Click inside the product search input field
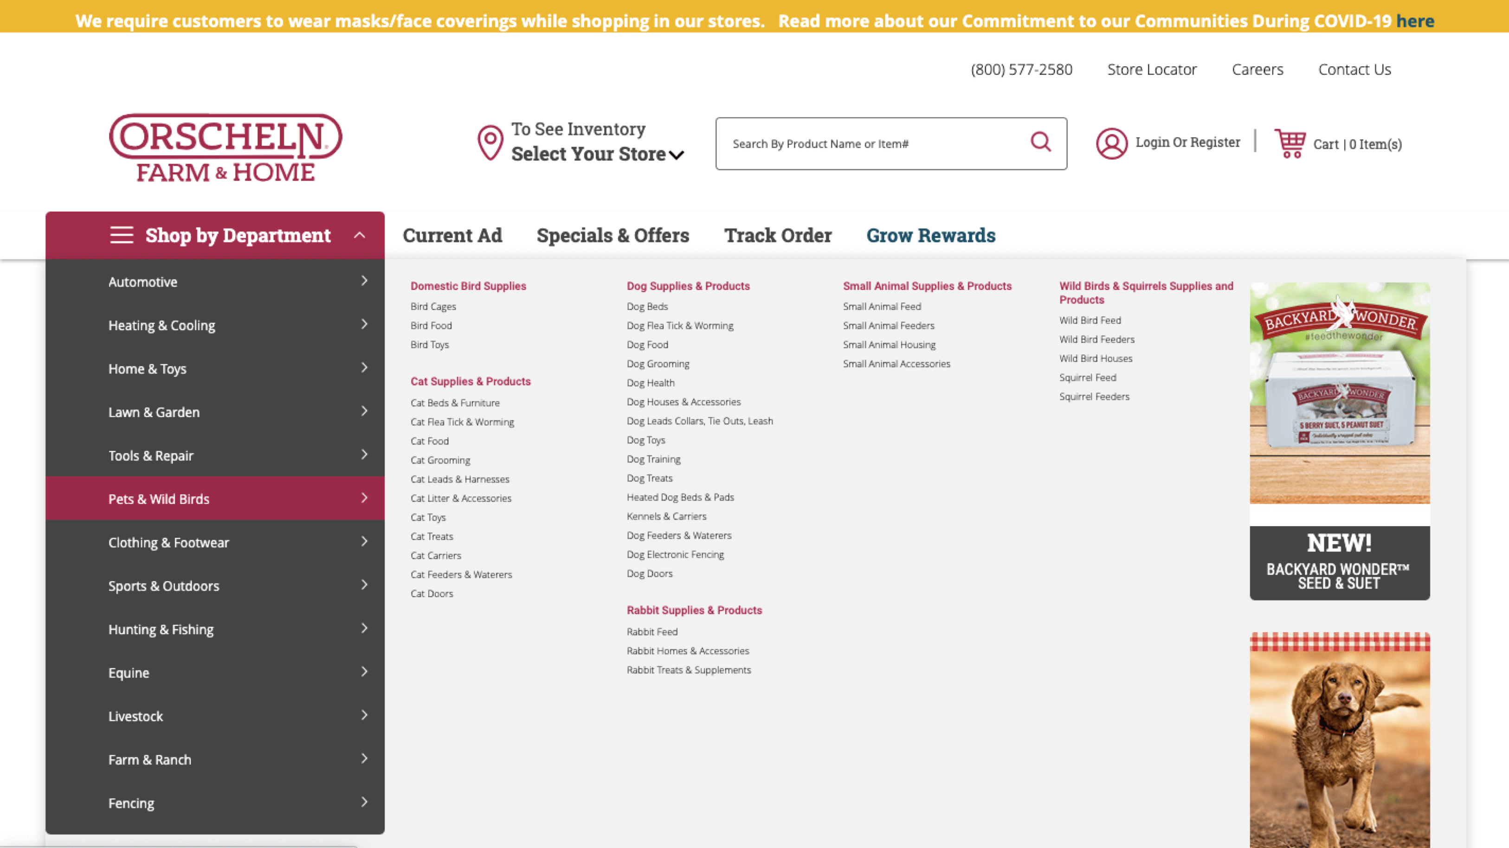 (850, 143)
